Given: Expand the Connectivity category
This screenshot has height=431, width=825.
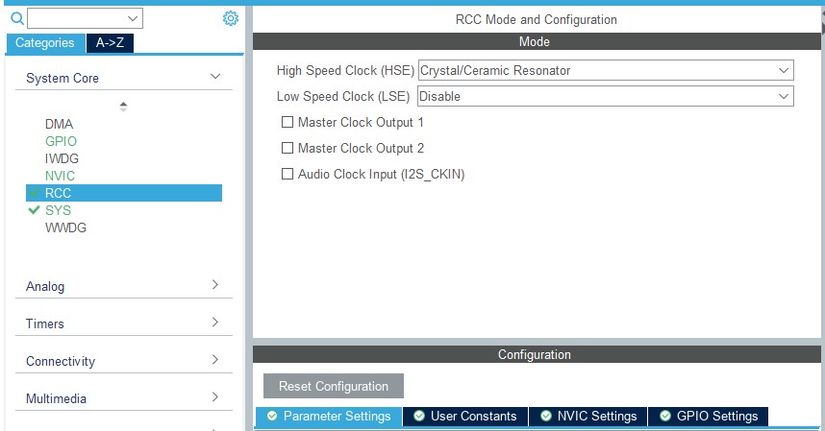Looking at the screenshot, I should pos(215,361).
